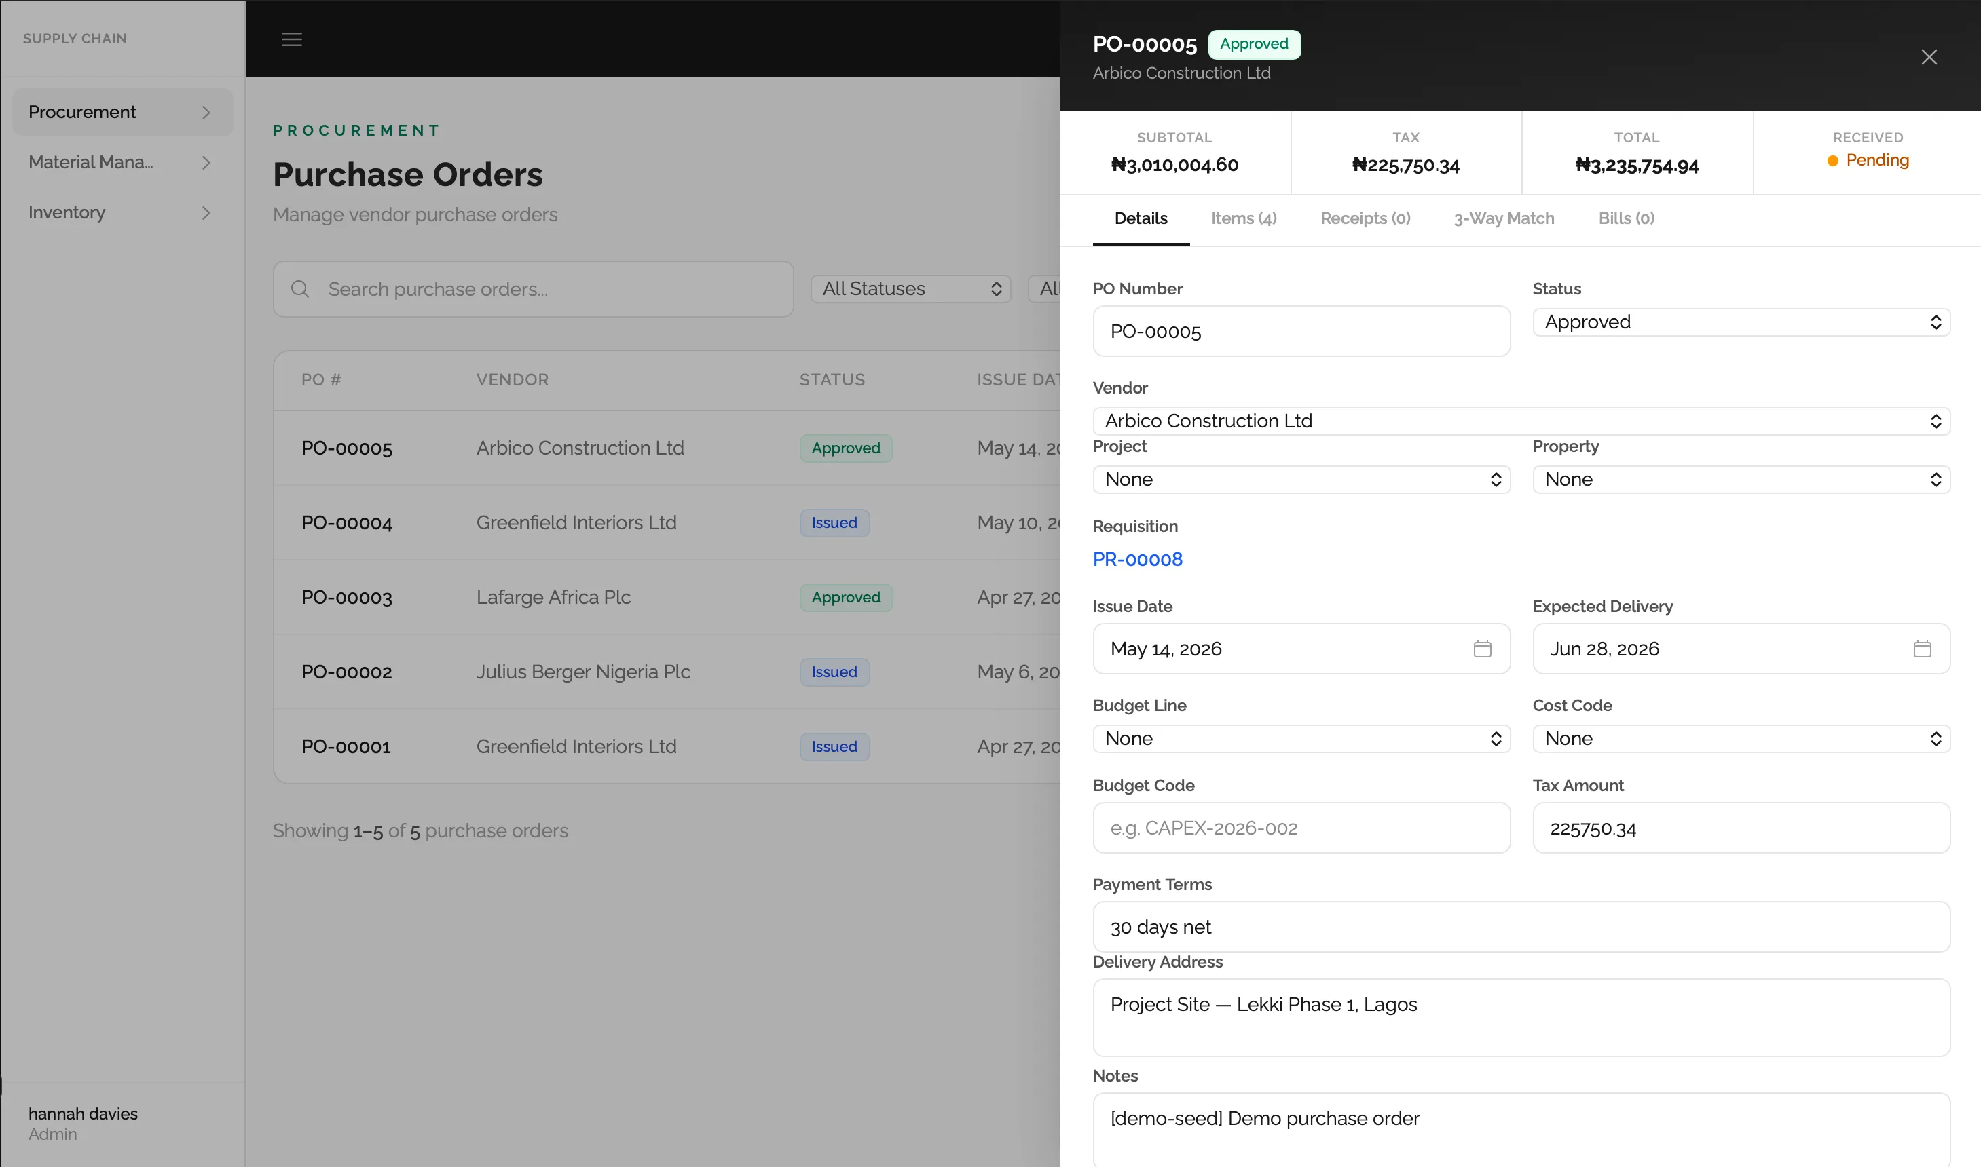This screenshot has height=1167, width=1981.
Task: Click the Approved badge for PO-00003
Action: [x=846, y=597]
